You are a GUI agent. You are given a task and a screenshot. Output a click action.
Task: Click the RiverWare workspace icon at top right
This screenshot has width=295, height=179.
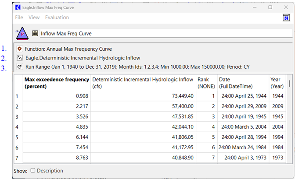click(286, 18)
